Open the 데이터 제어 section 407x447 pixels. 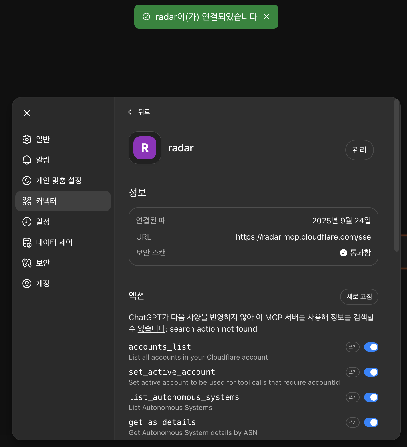(63, 242)
